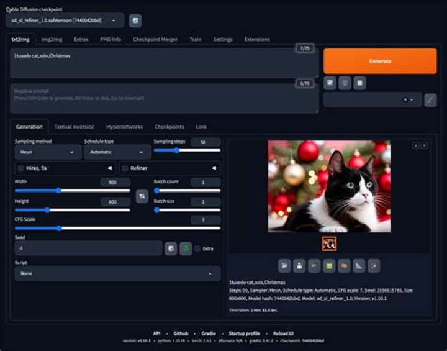Open the Schedule type dropdown
Viewport: 447px width, 351px height.
tap(117, 152)
